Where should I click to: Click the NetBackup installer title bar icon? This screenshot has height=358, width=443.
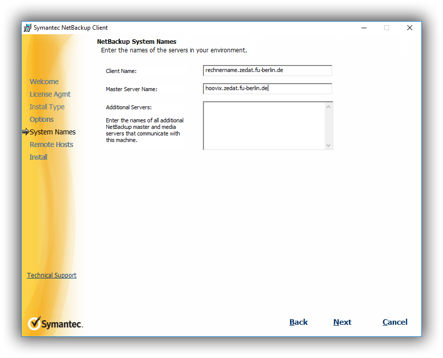tap(27, 28)
